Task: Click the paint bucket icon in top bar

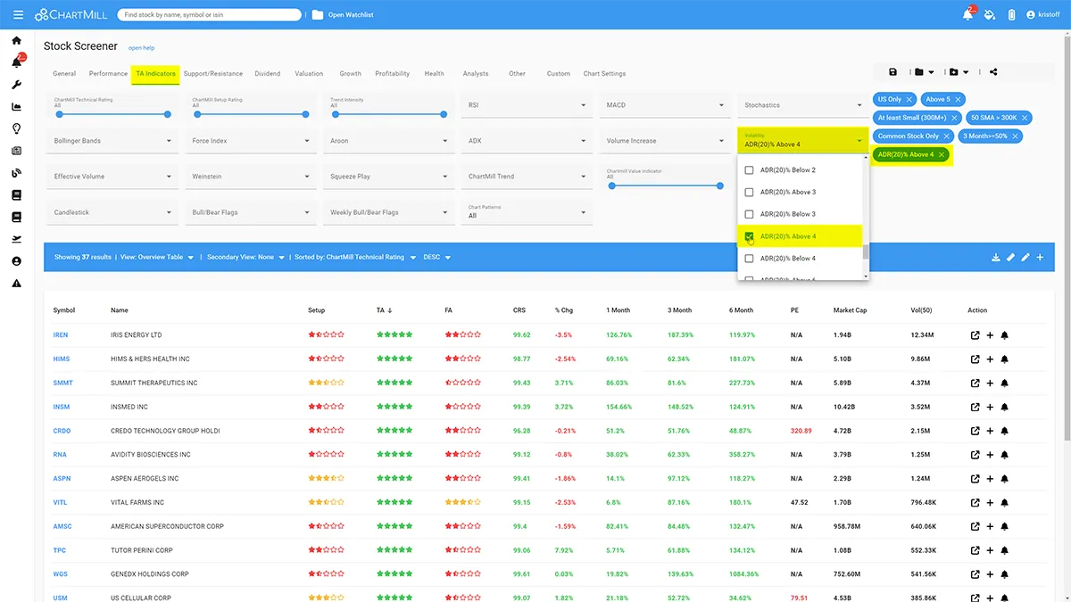Action: coord(990,15)
